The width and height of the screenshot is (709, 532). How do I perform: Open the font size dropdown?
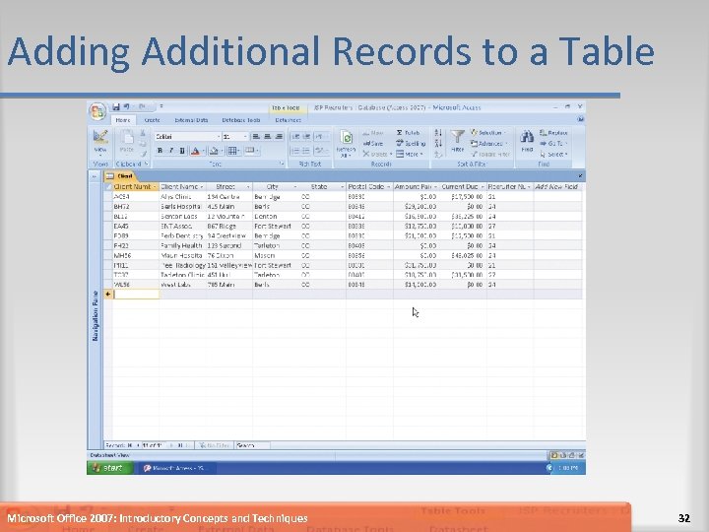[x=245, y=137]
